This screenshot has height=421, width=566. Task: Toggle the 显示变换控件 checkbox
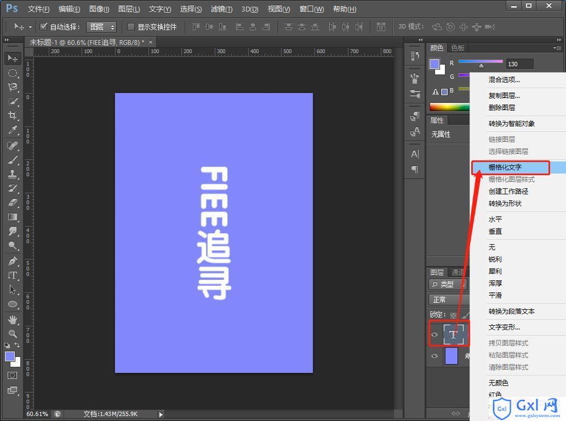point(131,27)
